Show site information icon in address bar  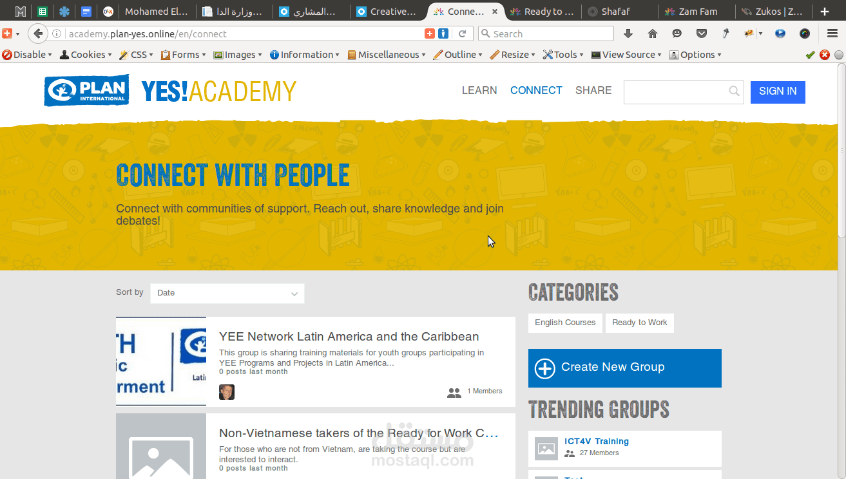point(57,34)
